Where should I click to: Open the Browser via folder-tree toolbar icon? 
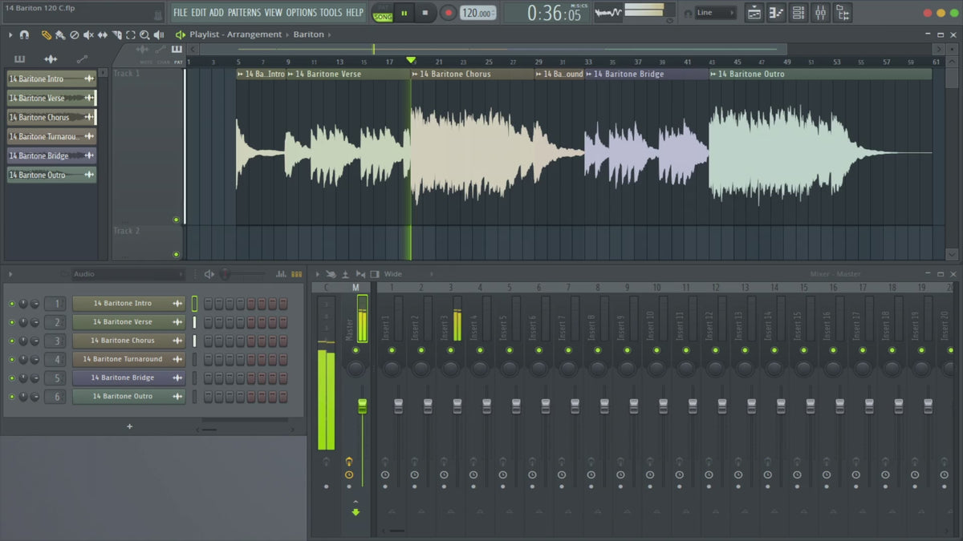pos(842,13)
